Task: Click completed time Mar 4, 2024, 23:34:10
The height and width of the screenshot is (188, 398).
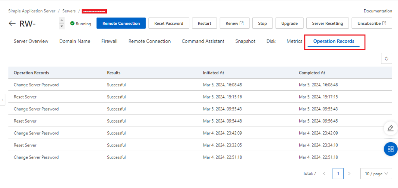Action: coord(318,145)
